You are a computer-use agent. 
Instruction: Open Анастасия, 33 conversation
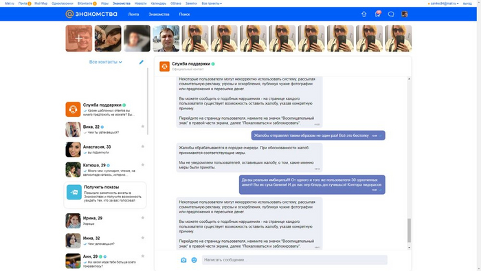105,149
